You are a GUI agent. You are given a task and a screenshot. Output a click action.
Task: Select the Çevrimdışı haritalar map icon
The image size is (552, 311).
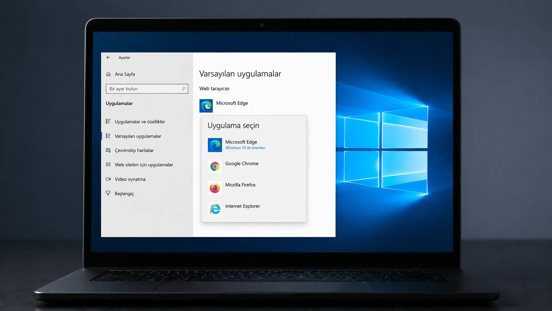(x=108, y=150)
